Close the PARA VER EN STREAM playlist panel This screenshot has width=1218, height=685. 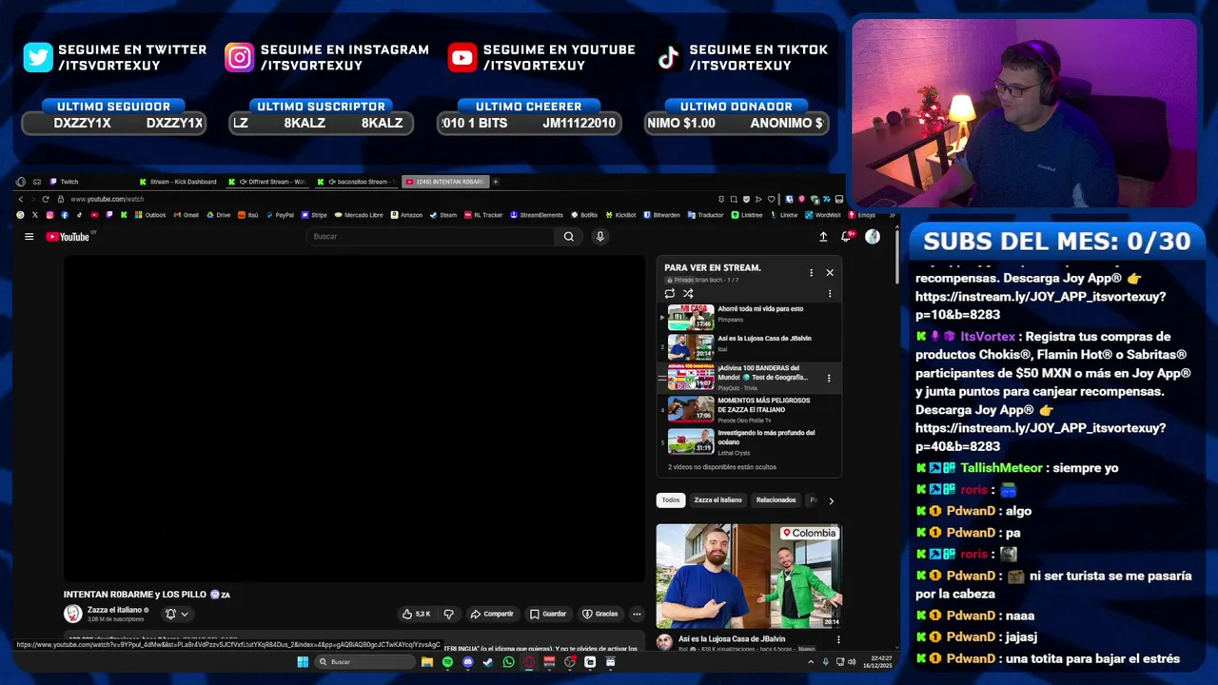pyautogui.click(x=830, y=272)
